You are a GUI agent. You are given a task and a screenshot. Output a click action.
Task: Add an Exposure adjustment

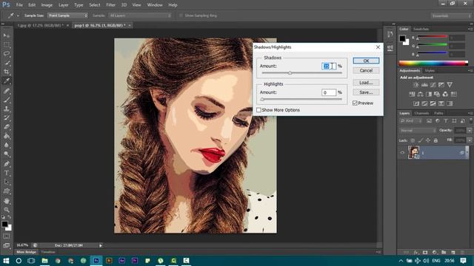tap(441, 85)
